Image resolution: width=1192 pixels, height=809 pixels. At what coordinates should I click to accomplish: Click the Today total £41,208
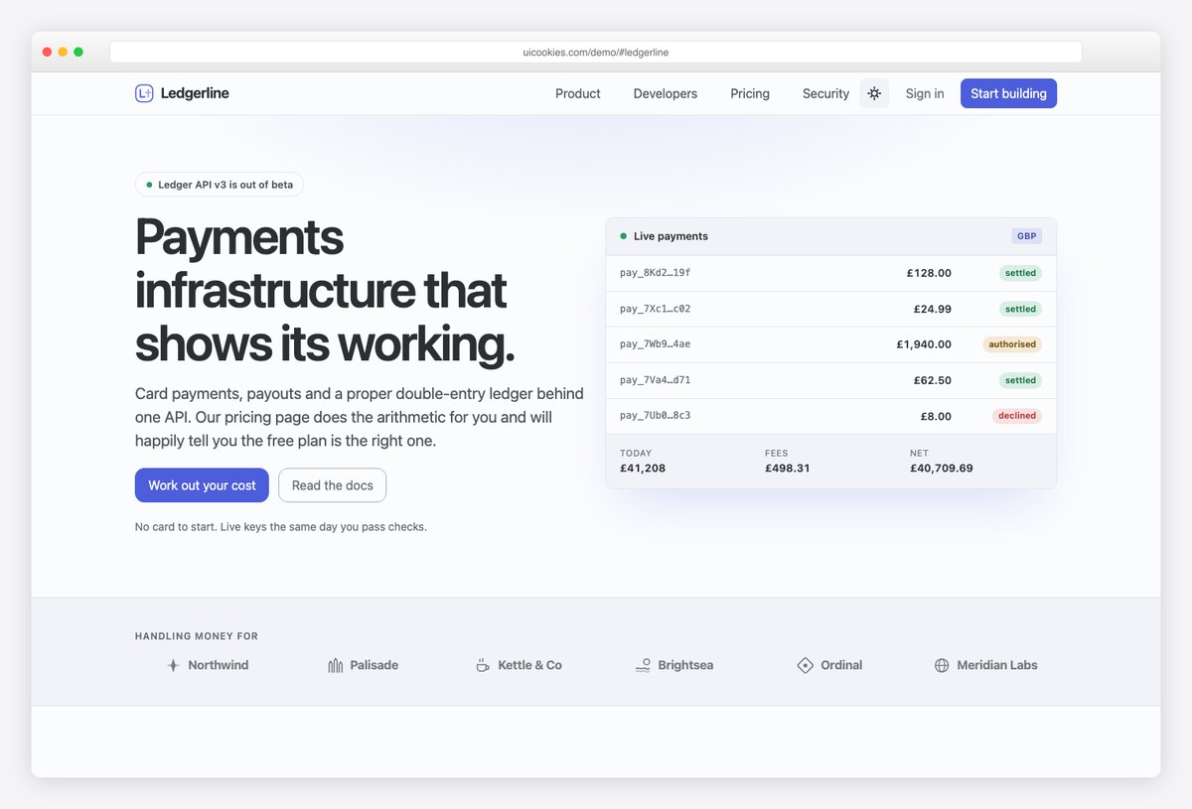point(643,468)
